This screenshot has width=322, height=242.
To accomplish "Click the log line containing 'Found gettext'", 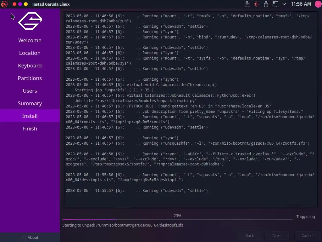I will (x=169, y=106).
